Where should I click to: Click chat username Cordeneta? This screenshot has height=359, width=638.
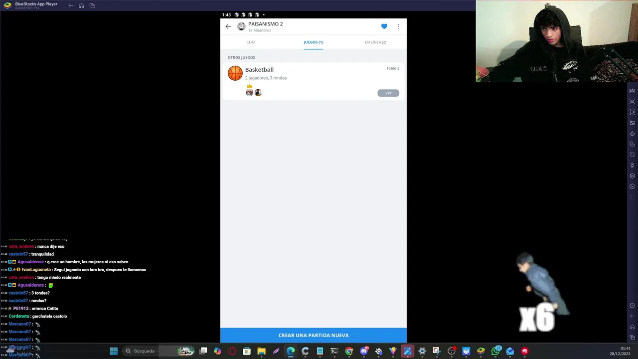click(x=19, y=316)
